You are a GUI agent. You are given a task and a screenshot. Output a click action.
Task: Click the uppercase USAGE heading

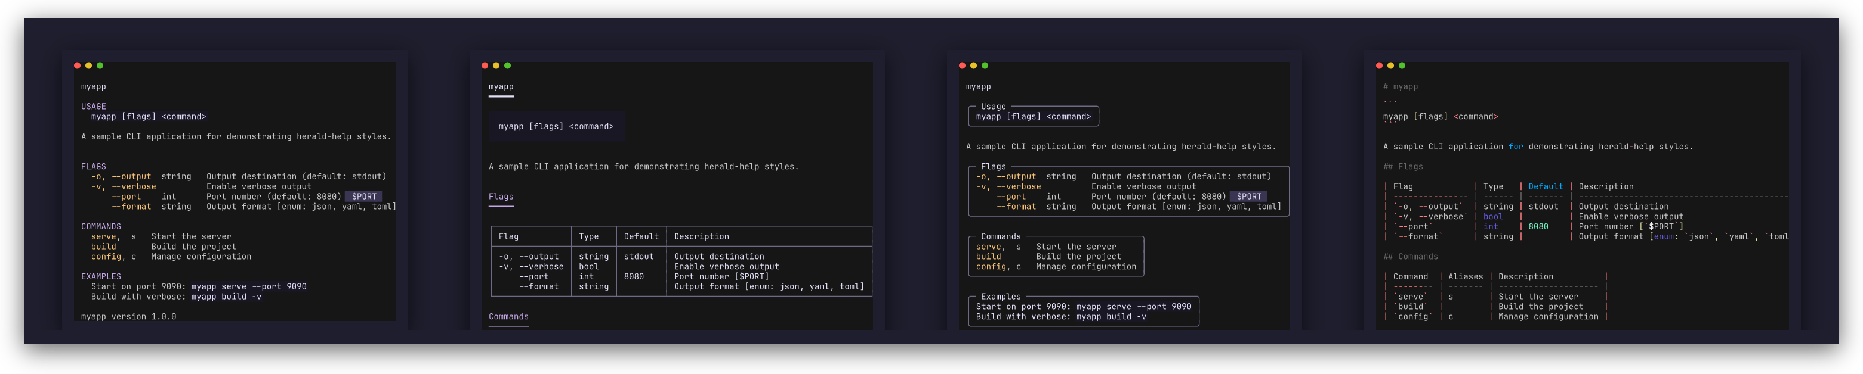point(93,106)
